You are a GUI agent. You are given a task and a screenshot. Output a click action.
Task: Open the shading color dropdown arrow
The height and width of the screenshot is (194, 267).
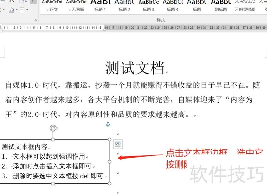(x=16, y=10)
